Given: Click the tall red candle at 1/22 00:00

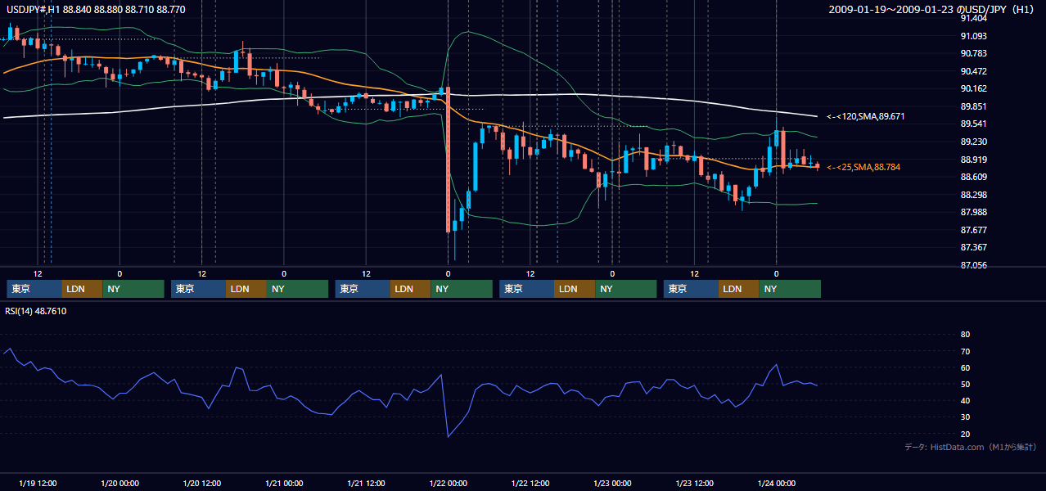Looking at the screenshot, I should 448,159.
